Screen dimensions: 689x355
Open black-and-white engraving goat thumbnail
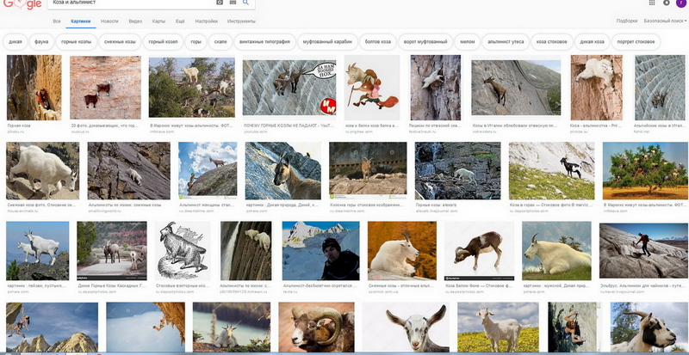(x=183, y=250)
